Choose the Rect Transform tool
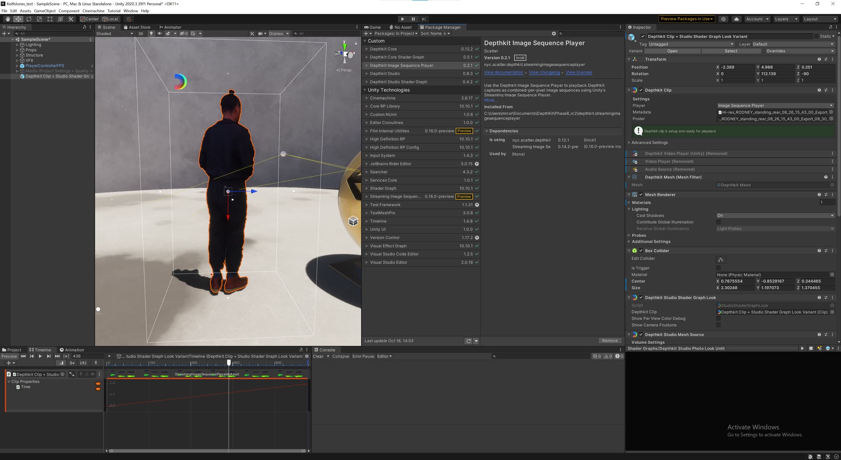Image resolution: width=841 pixels, height=460 pixels. pyautogui.click(x=49, y=19)
